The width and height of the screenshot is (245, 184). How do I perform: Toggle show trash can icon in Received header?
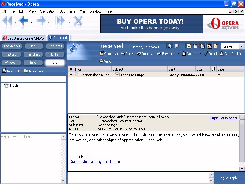point(195,46)
